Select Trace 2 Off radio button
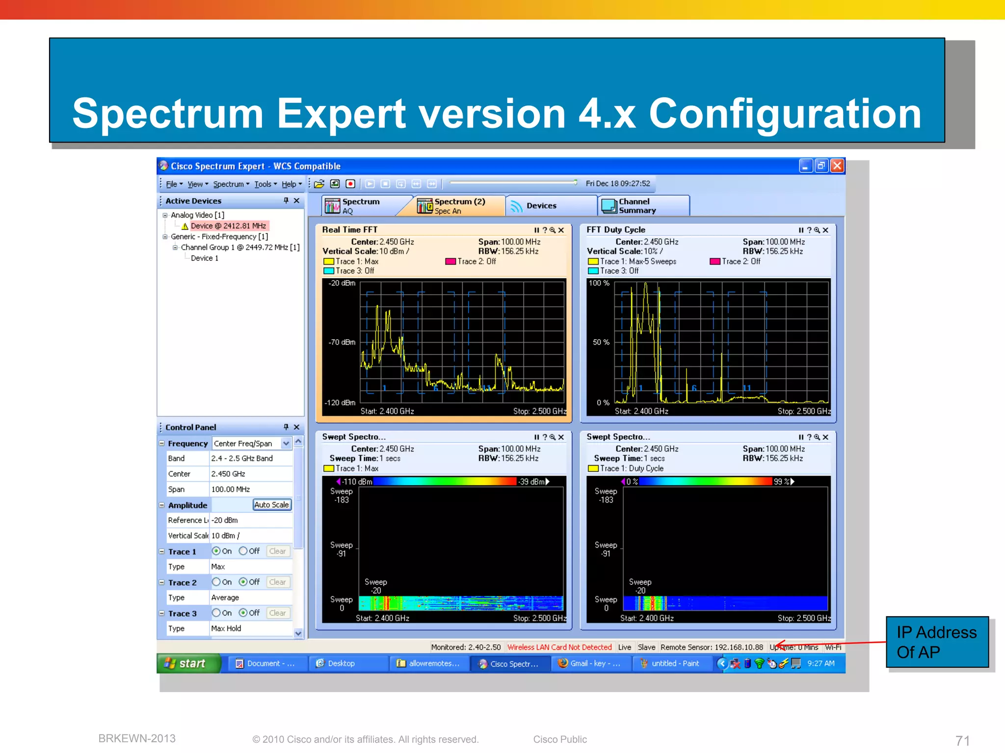 243,582
